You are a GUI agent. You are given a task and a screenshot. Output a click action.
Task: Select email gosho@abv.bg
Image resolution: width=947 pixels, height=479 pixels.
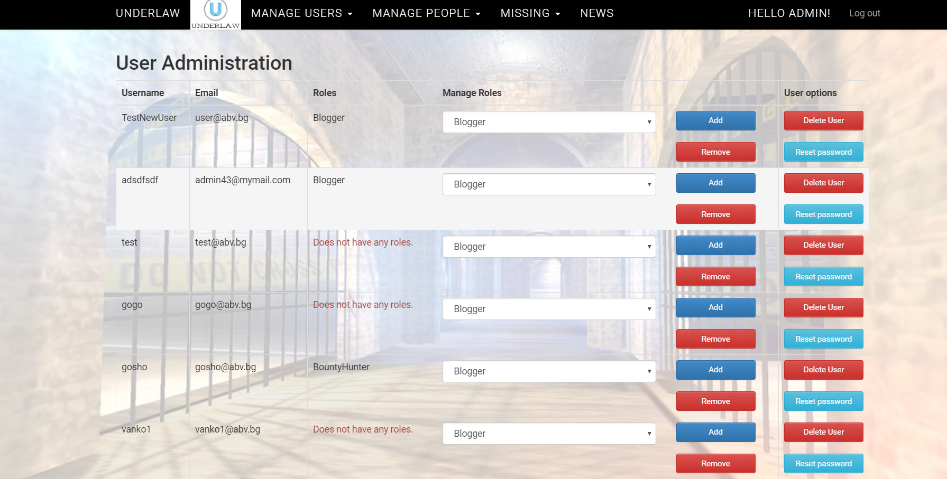pyautogui.click(x=225, y=367)
